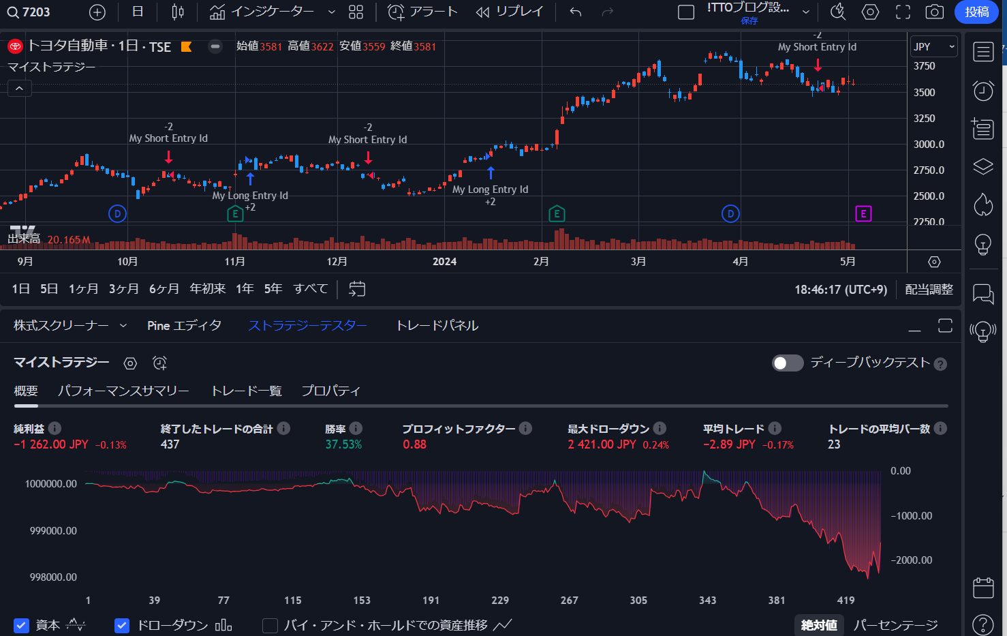
Task: Open chart settings gear icon
Action: coord(870,12)
